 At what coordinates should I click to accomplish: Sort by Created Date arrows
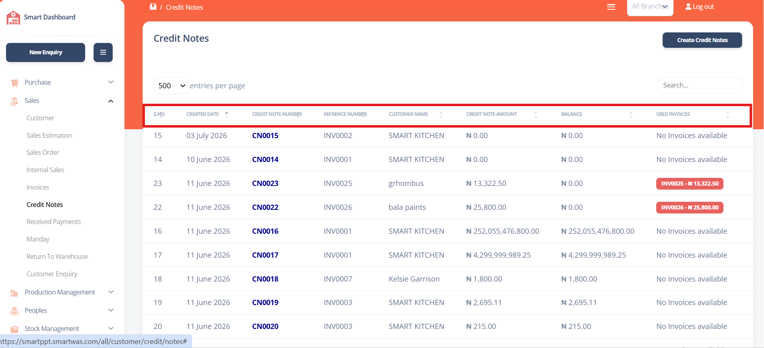click(x=227, y=114)
